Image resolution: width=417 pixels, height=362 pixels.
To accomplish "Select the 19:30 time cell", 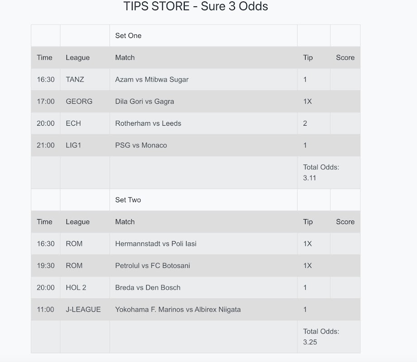I will point(45,266).
